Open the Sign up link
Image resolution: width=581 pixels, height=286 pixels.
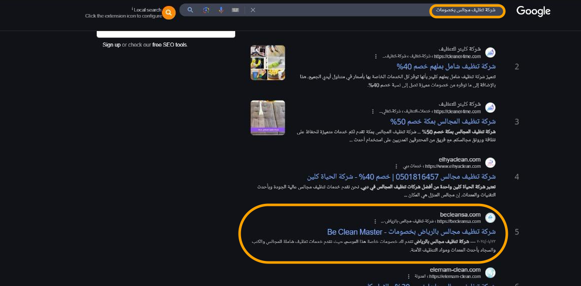(x=111, y=45)
